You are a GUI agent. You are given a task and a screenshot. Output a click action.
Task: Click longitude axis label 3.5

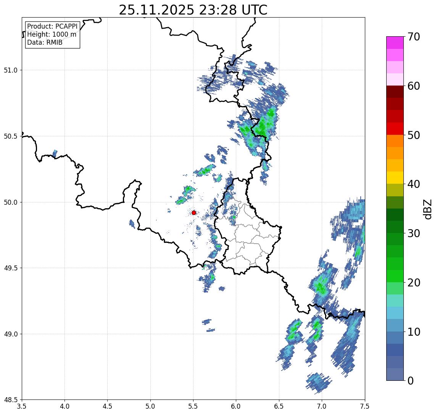coord(22,406)
